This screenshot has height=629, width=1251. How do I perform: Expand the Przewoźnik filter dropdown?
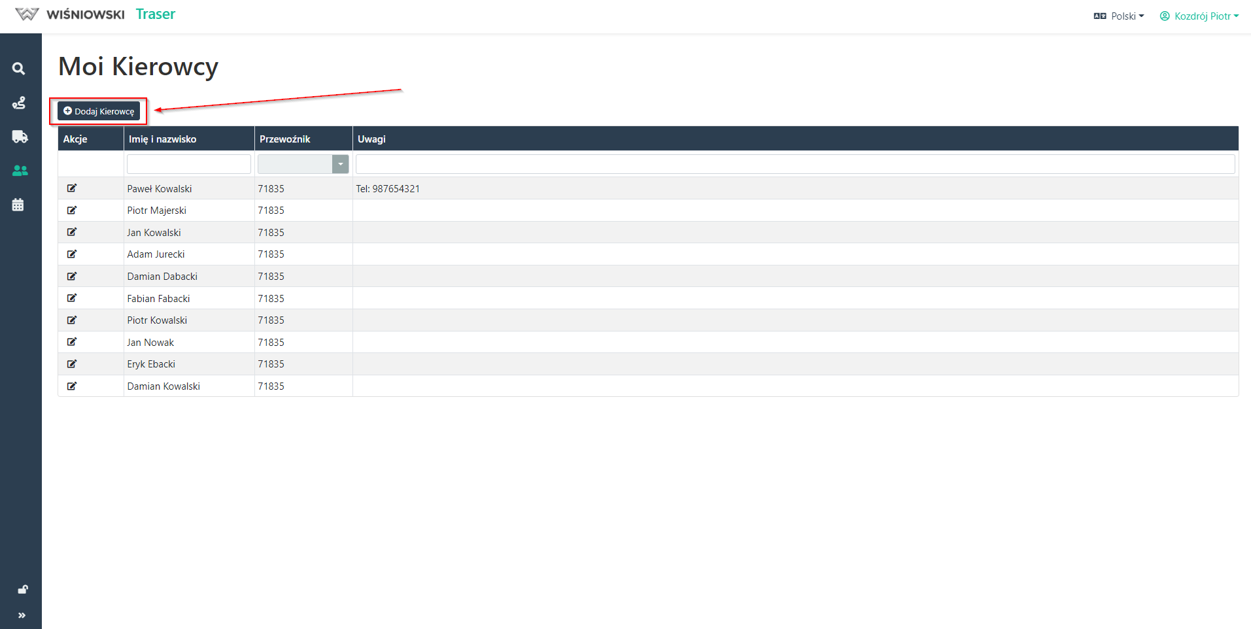(340, 164)
